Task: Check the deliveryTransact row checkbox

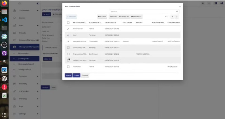Action: click(x=68, y=60)
